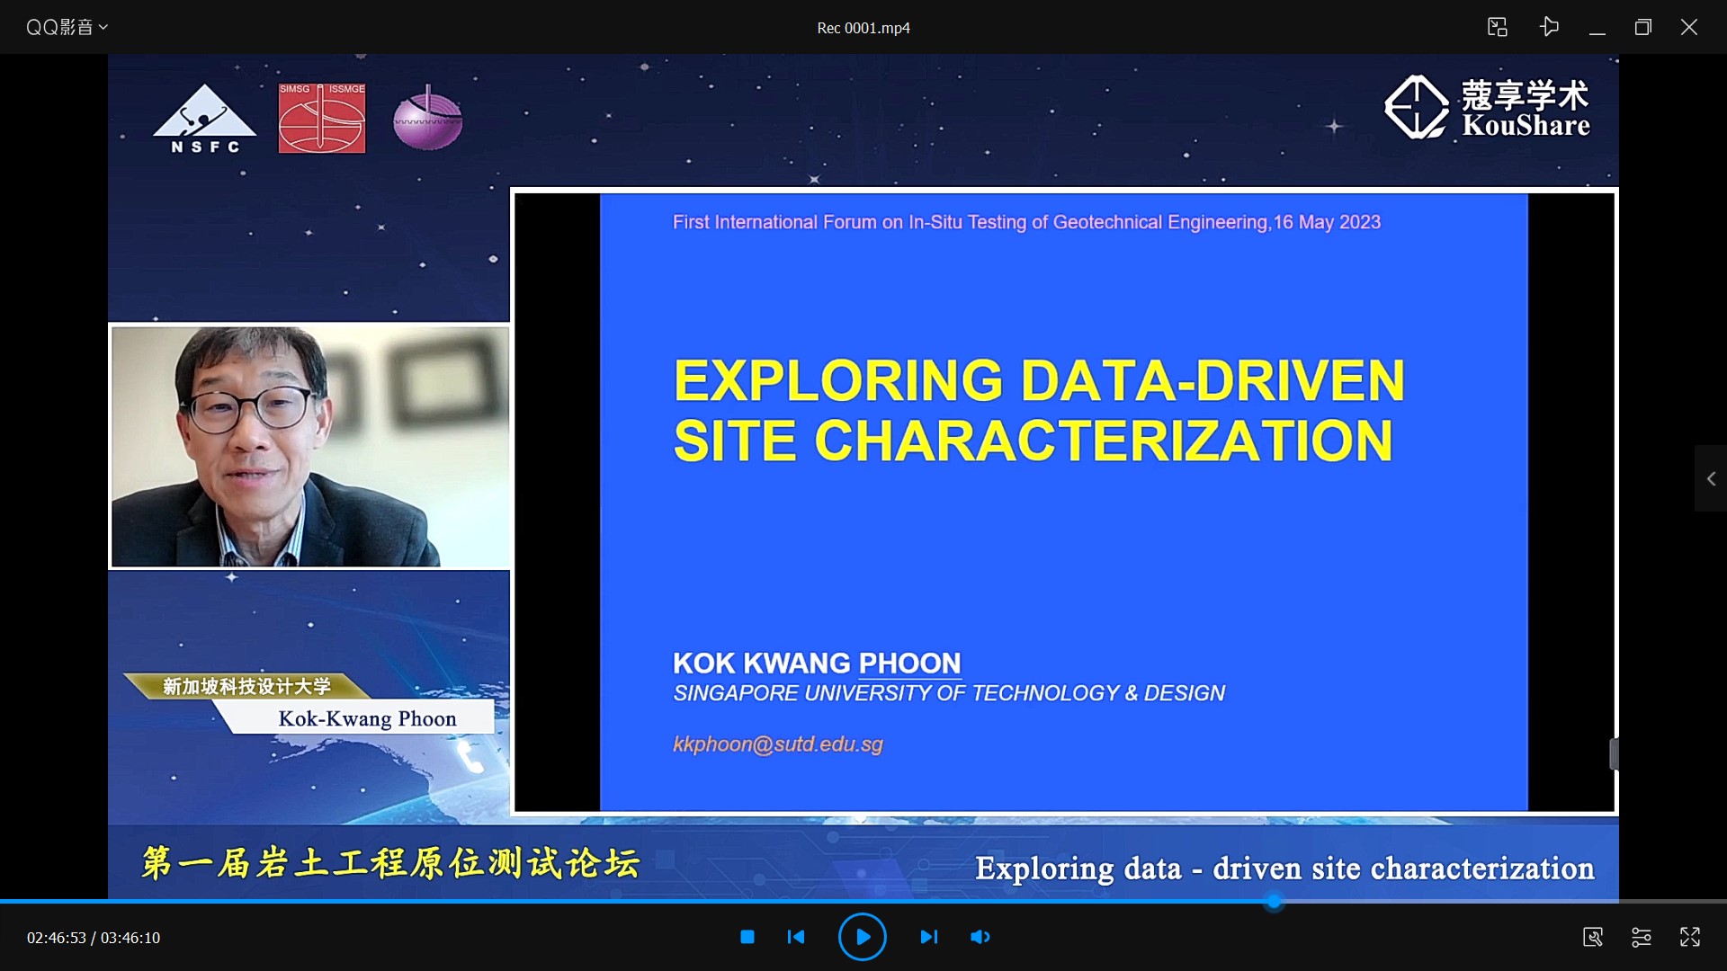Stop video playback
The width and height of the screenshot is (1727, 971).
pyautogui.click(x=747, y=937)
